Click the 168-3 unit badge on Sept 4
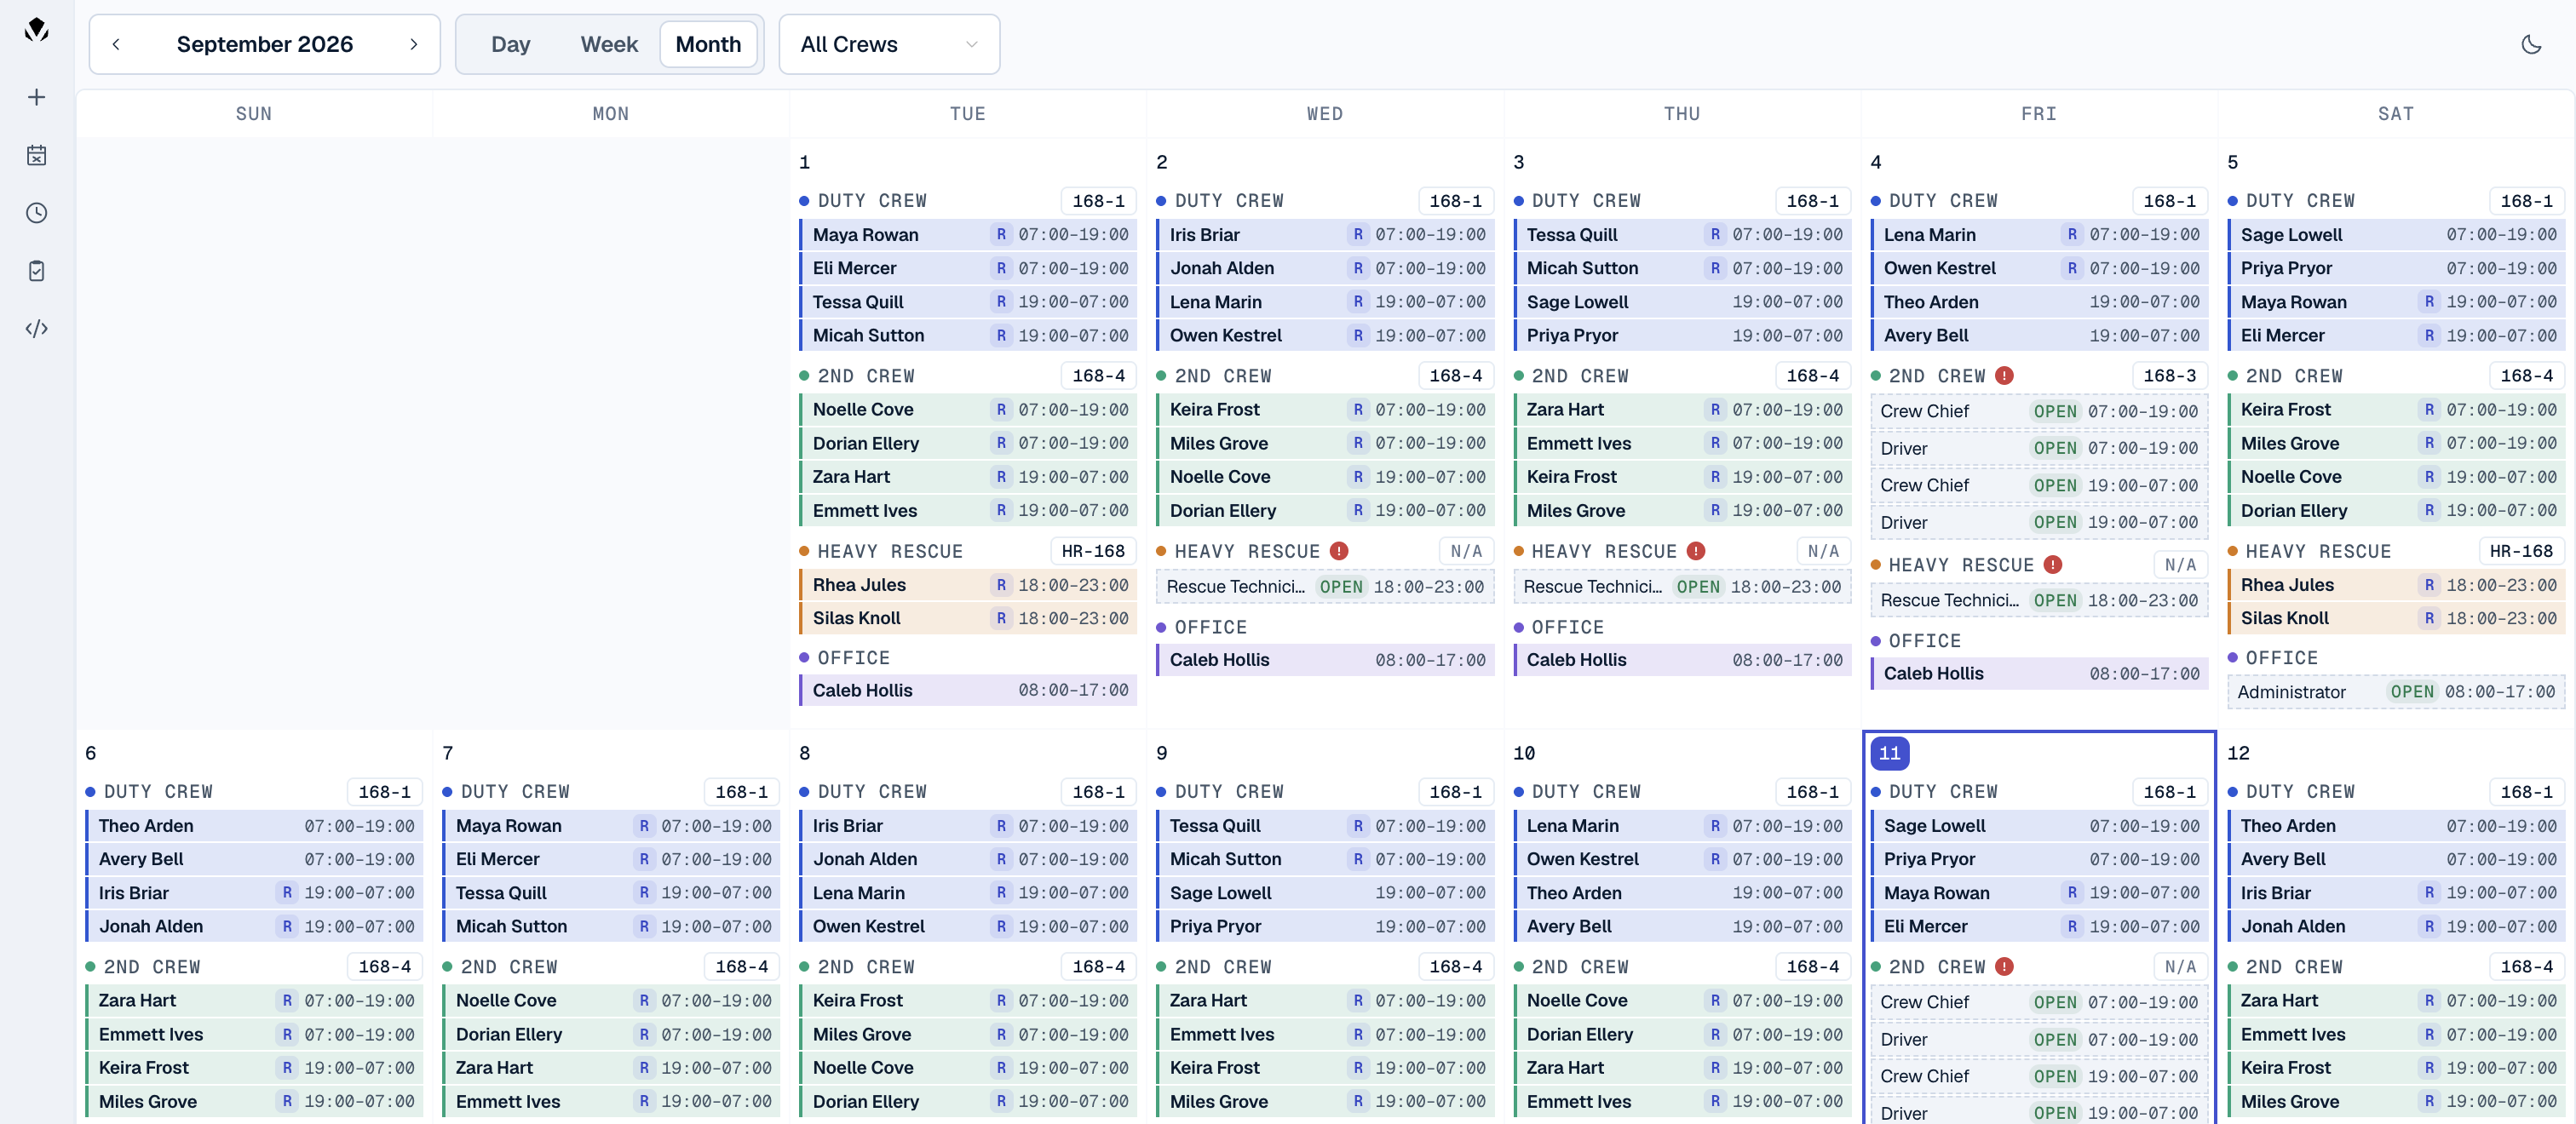Viewport: 2576px width, 1124px height. point(2169,376)
